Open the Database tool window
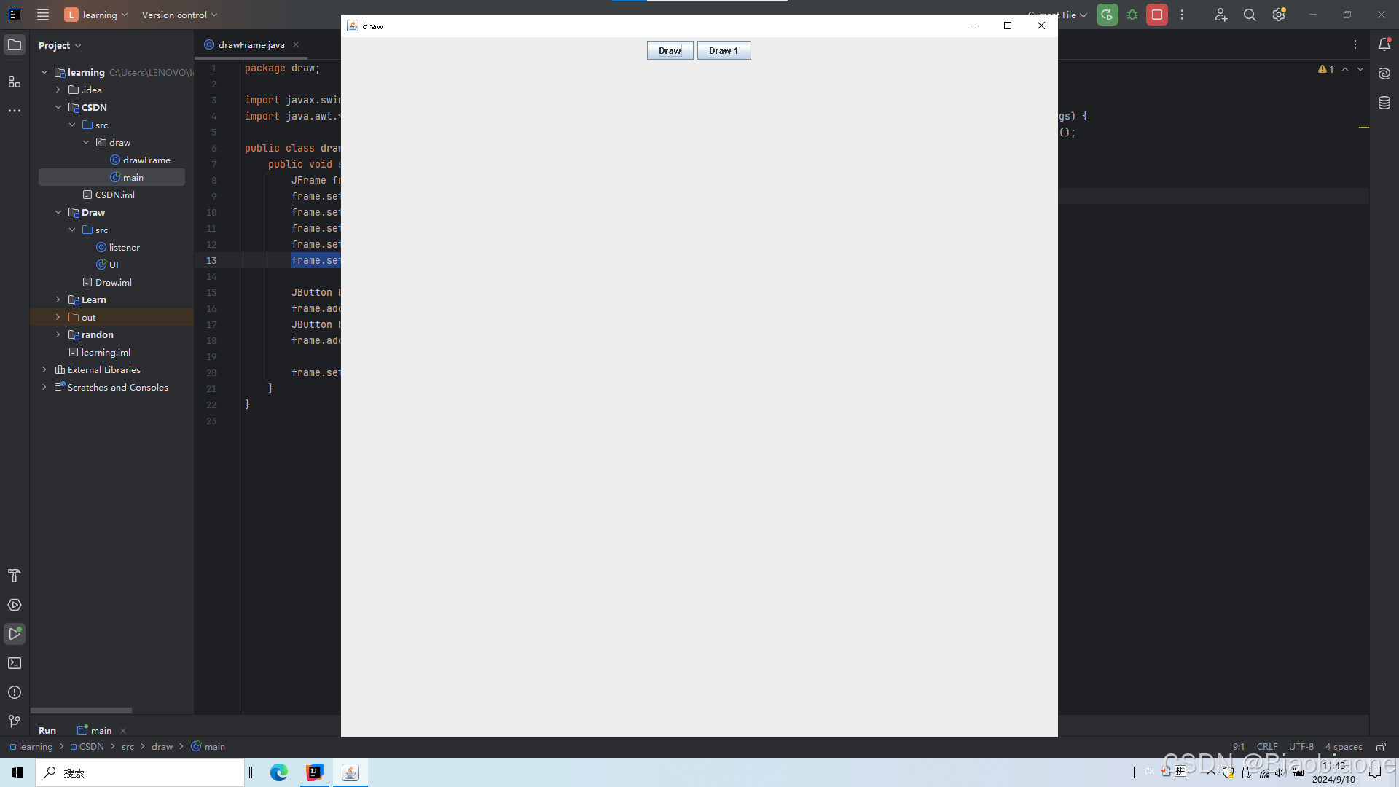The image size is (1399, 787). click(1384, 103)
